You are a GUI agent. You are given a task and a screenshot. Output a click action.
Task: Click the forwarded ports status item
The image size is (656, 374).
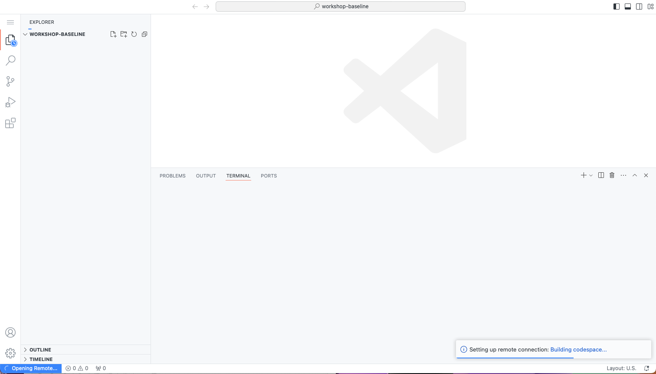click(x=101, y=368)
